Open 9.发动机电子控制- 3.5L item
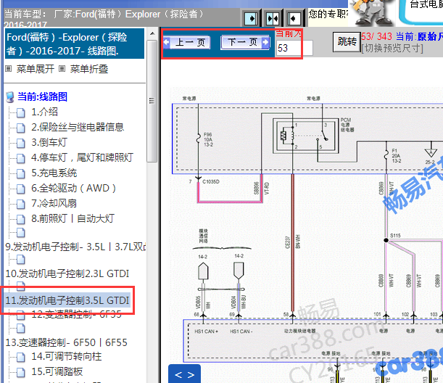 75,247
